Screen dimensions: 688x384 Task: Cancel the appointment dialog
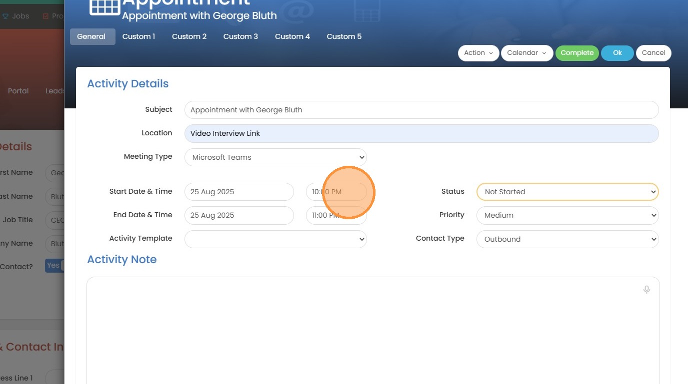click(x=653, y=53)
